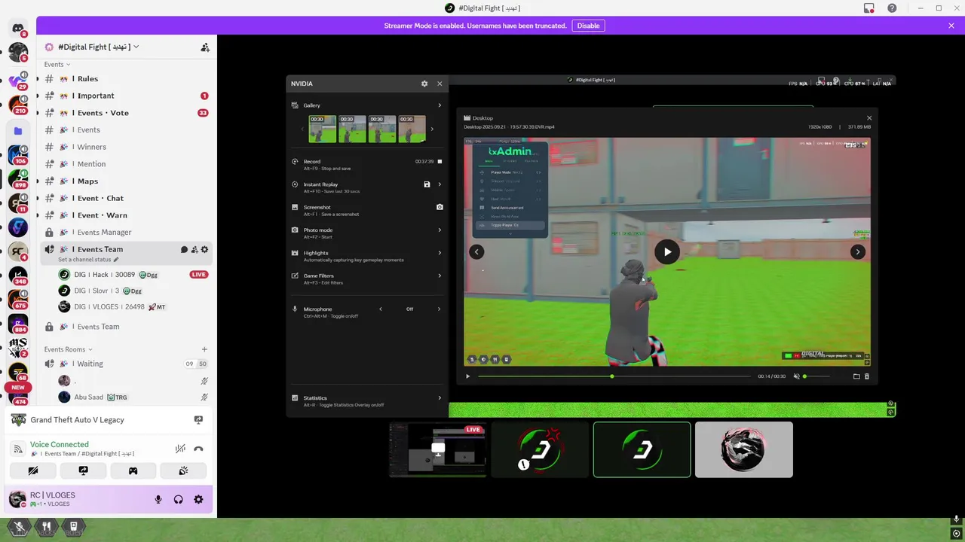The height and width of the screenshot is (542, 965).
Task: Click small play button below video
Action: (x=467, y=376)
